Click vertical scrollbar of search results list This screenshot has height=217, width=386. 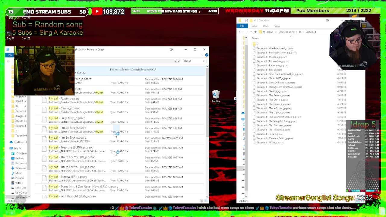click(207, 102)
